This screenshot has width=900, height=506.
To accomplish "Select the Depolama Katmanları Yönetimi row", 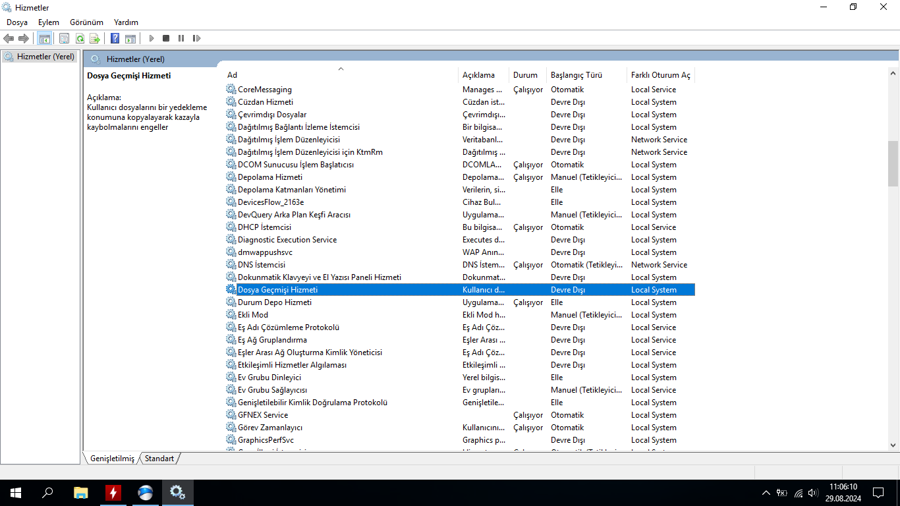I will pos(460,189).
